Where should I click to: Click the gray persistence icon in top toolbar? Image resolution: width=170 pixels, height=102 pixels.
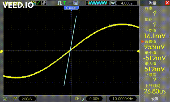44,3
